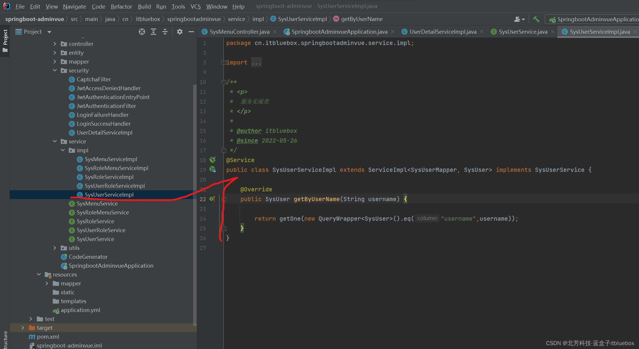Click getByUserName breadcrumb in navigation bar
The height and width of the screenshot is (349, 639).
point(361,19)
